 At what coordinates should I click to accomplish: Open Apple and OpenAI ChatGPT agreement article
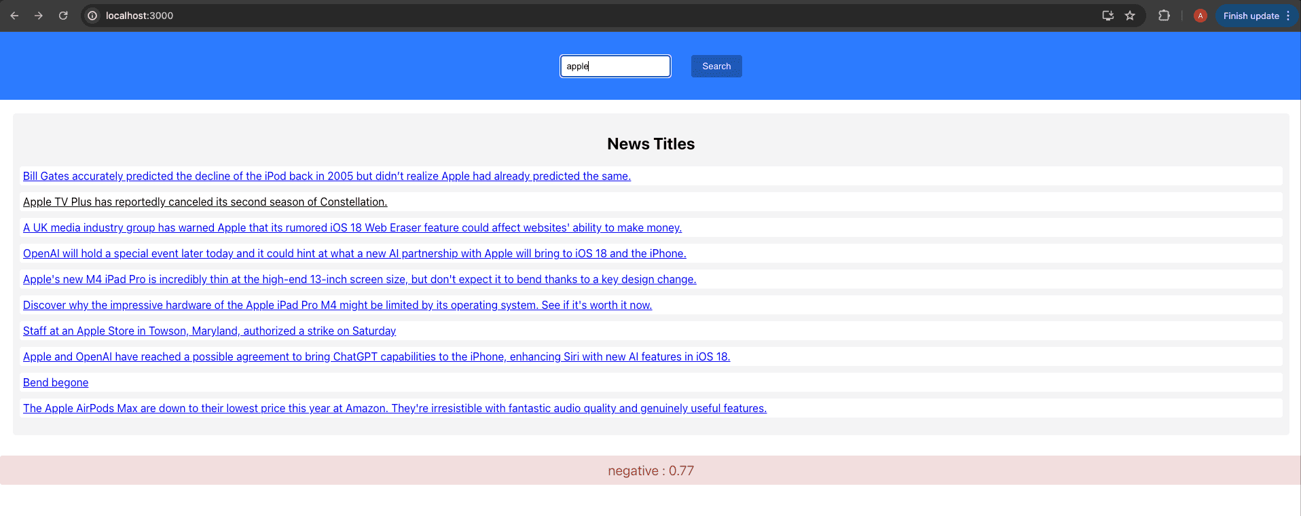click(x=377, y=356)
